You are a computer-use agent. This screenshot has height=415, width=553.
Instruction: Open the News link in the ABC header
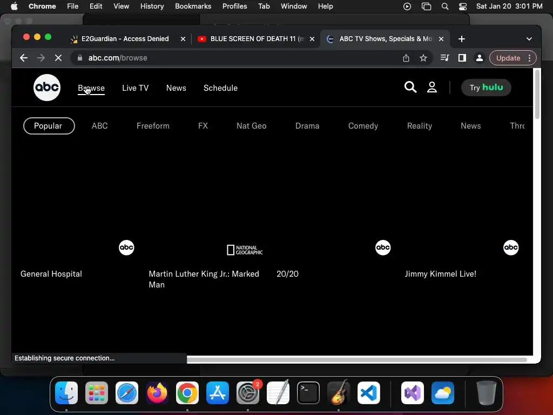176,88
